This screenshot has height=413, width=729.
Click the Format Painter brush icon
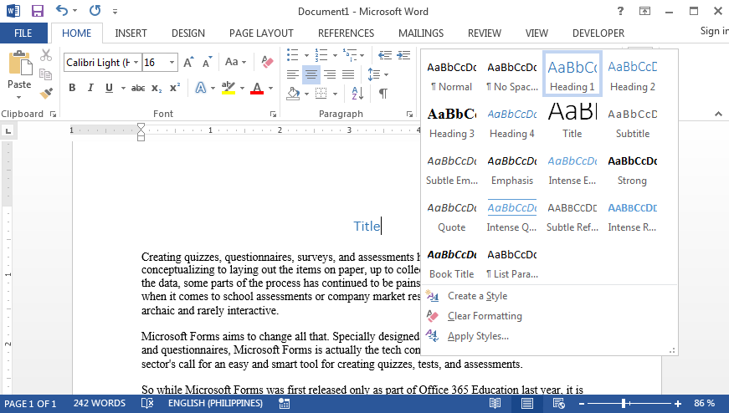pos(46,94)
